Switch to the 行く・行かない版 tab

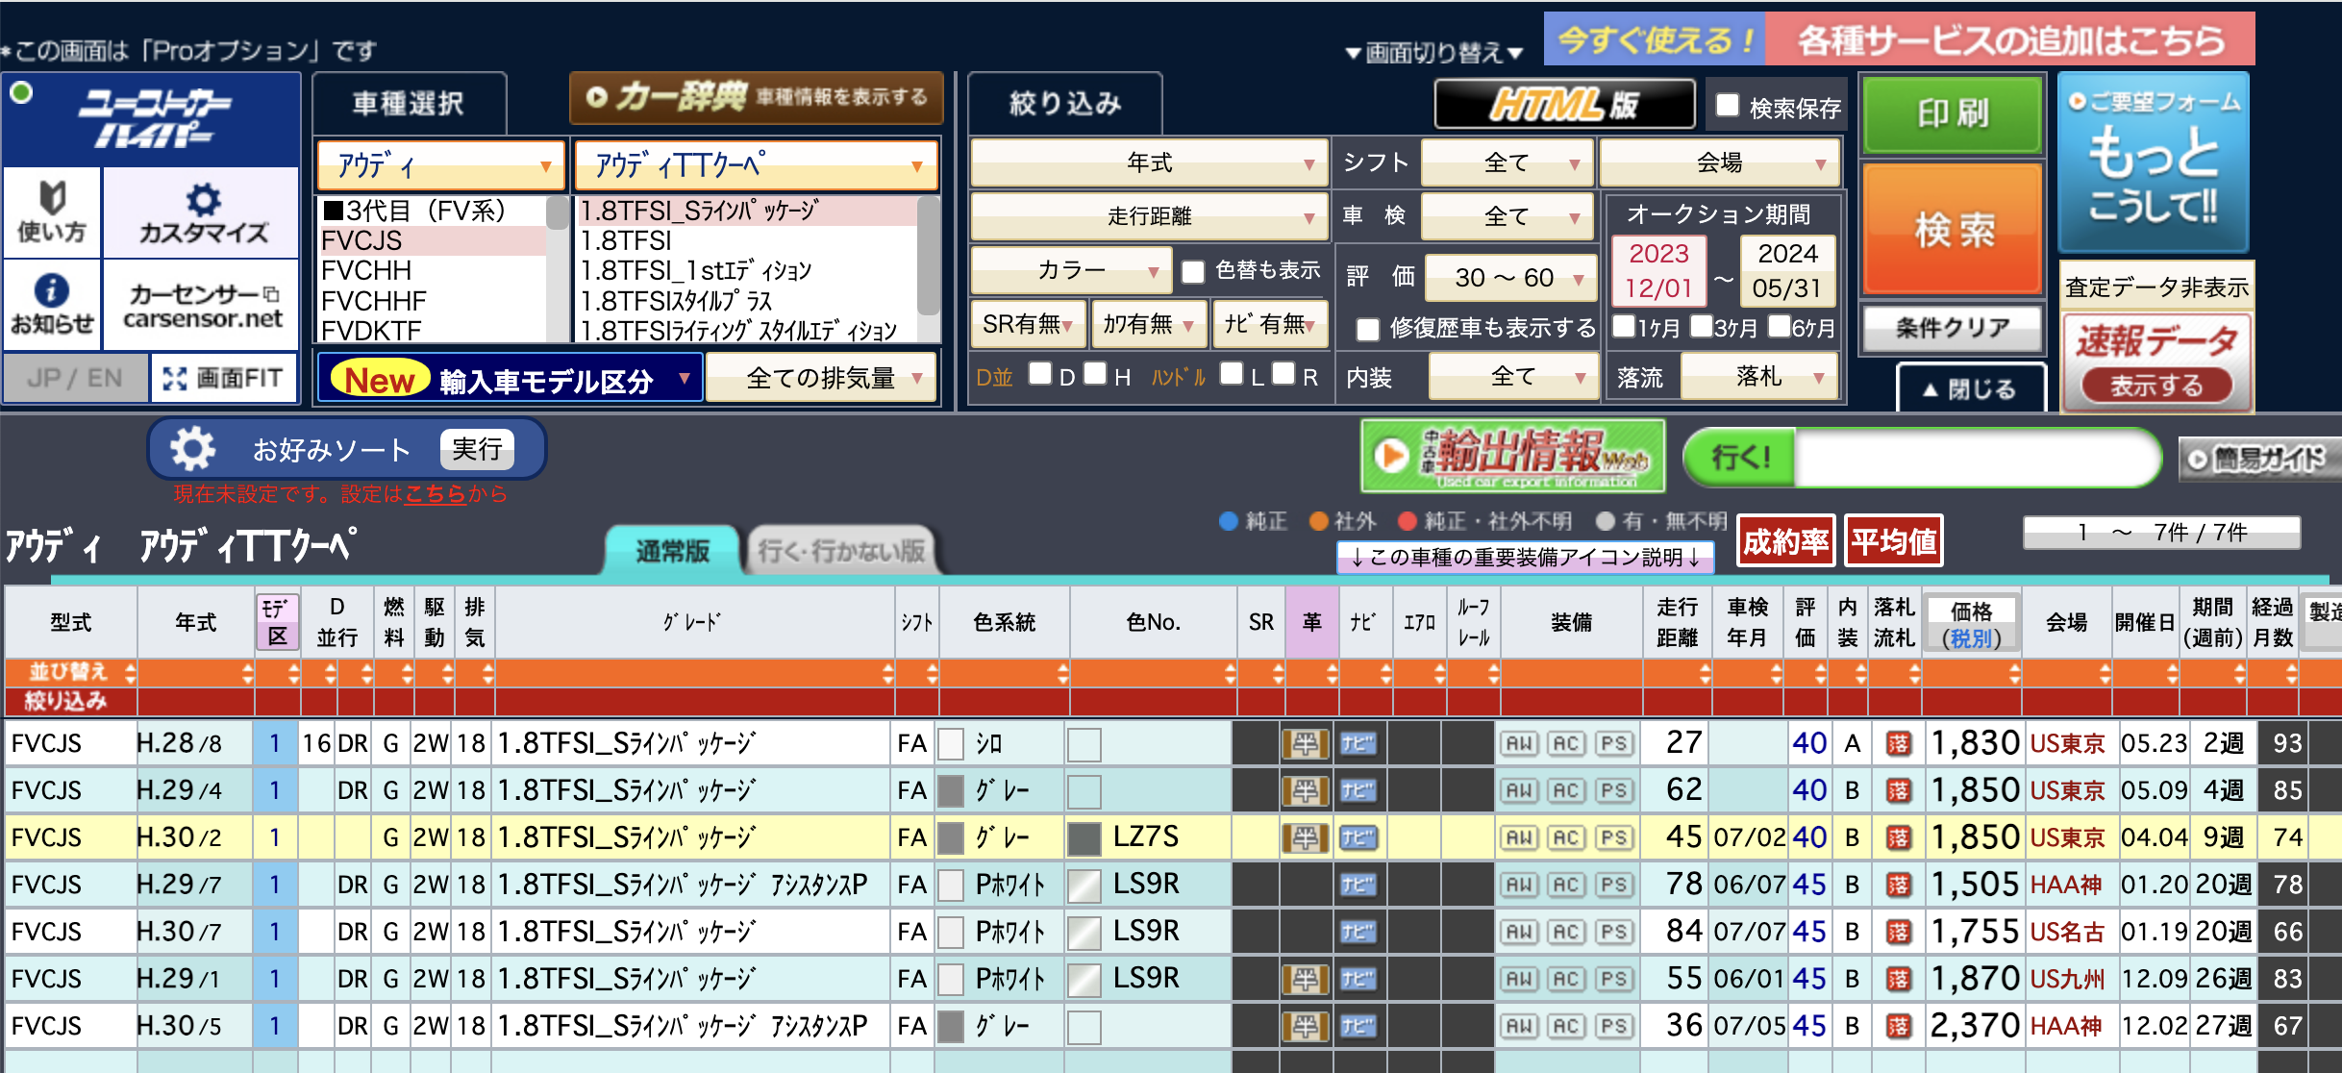point(841,551)
